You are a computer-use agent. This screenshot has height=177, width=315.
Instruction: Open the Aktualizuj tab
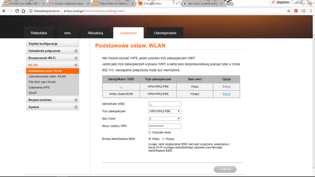click(x=95, y=33)
